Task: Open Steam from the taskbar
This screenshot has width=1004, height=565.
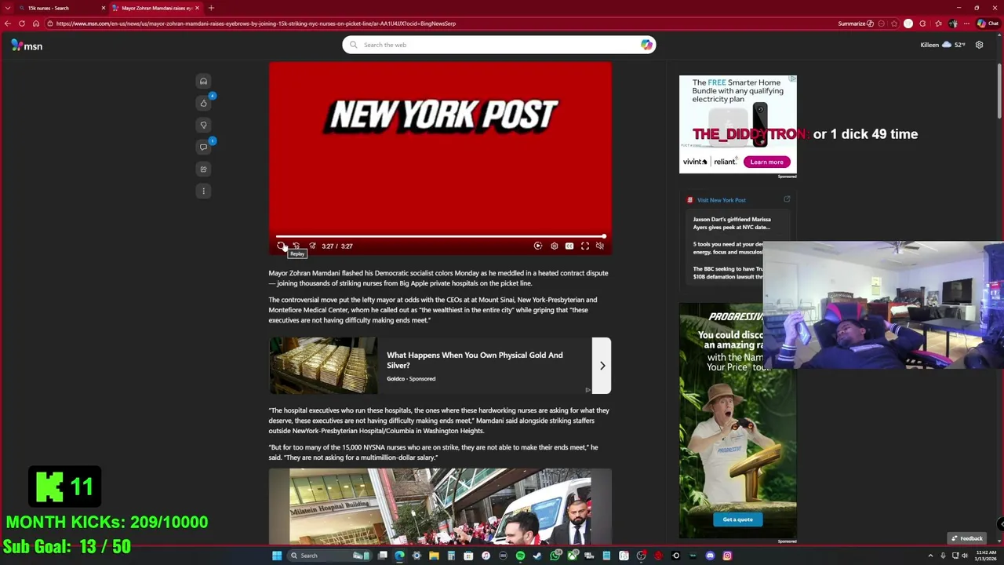Action: pos(537,556)
